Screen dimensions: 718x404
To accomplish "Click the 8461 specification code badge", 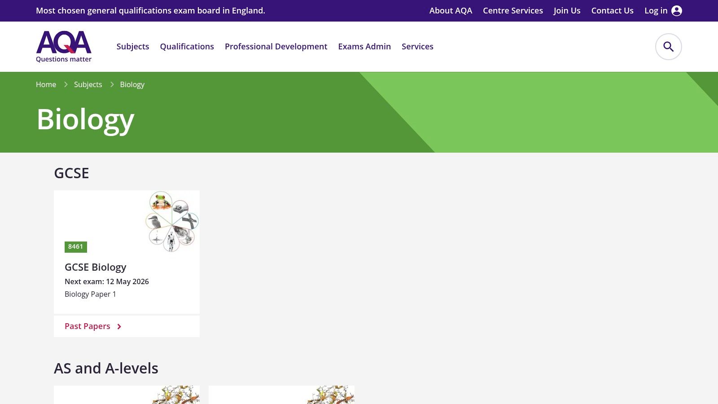I will point(76,247).
